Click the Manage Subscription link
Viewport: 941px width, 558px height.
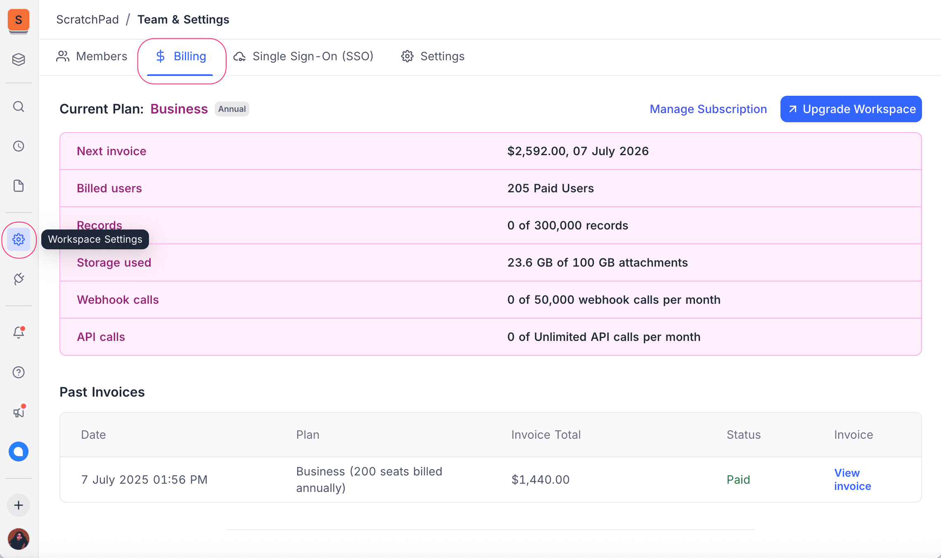point(708,109)
